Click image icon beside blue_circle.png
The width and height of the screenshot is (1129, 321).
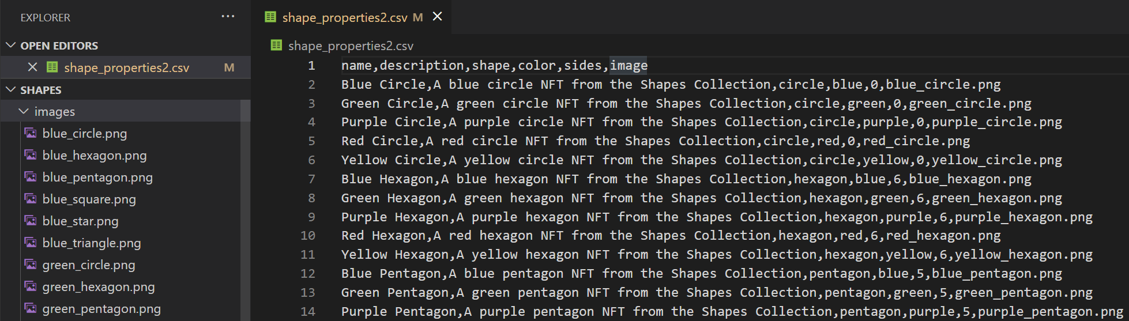(x=31, y=133)
